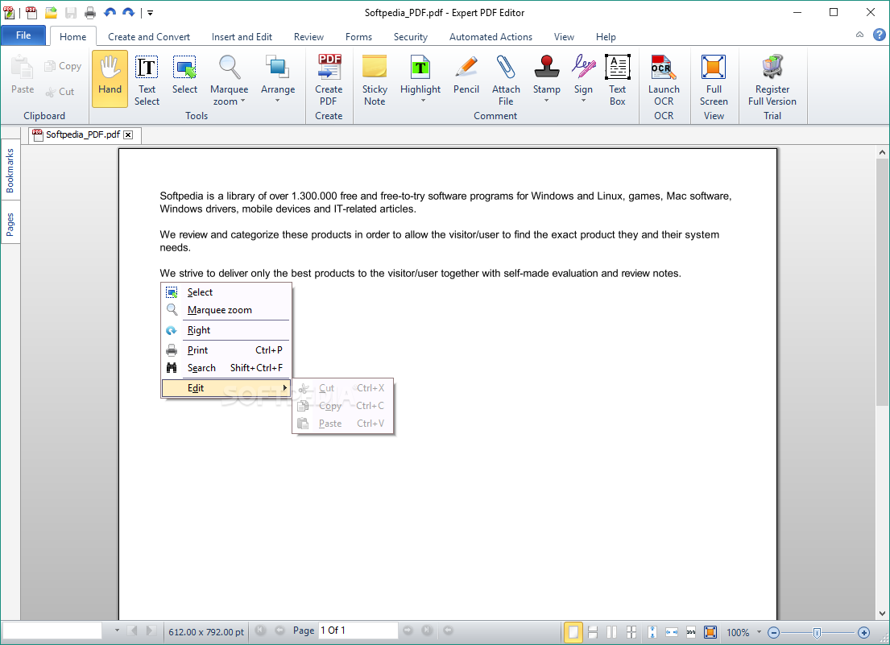Expand the Edit submenu arrow
This screenshot has height=645, width=890.
pos(284,387)
